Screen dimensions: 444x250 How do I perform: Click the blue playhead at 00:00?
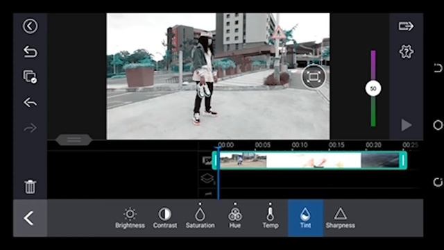(219, 173)
